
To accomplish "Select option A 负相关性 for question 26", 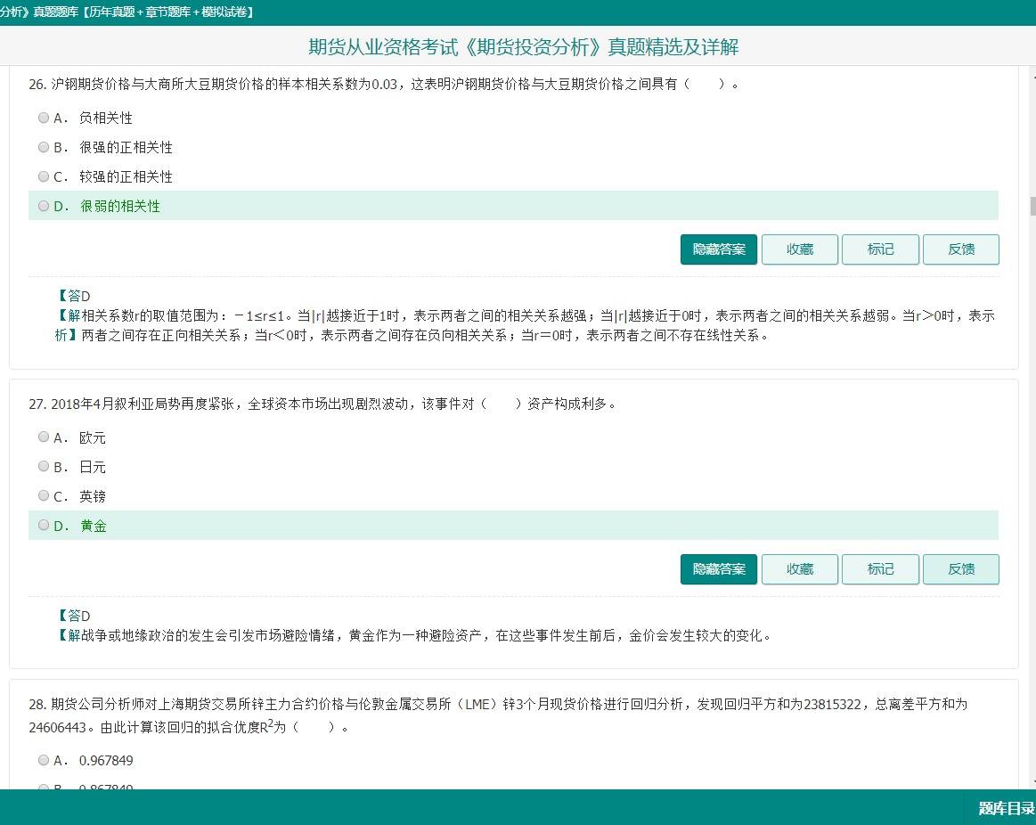I will [44, 118].
